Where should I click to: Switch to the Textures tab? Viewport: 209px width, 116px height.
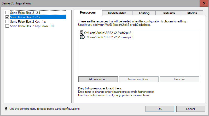[x=168, y=13]
